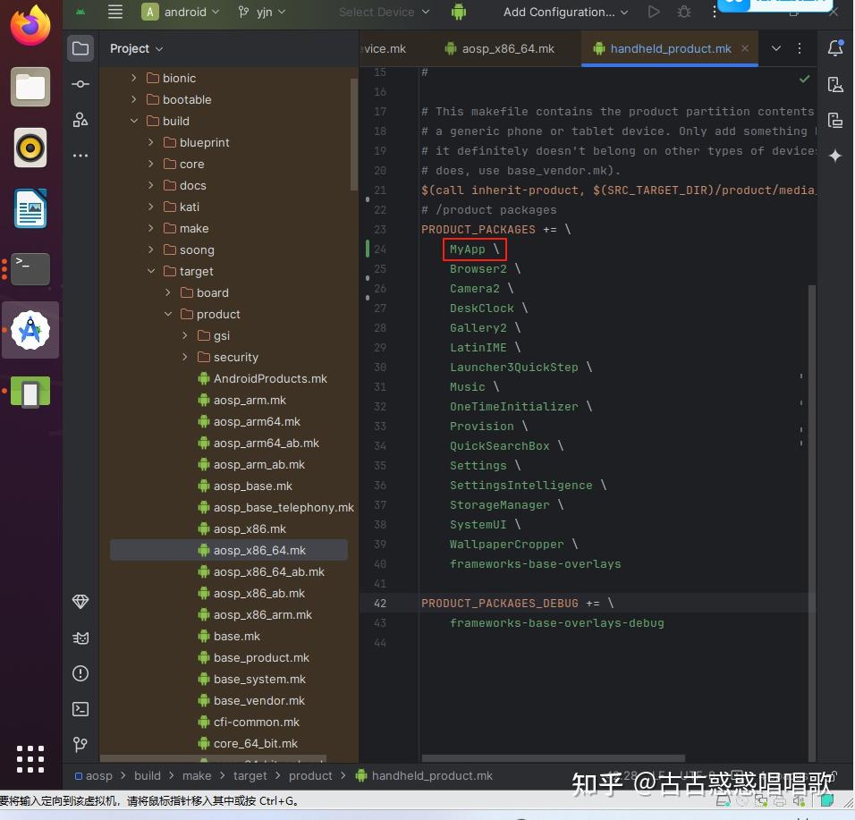Open the Commit tool window icon

[80, 84]
